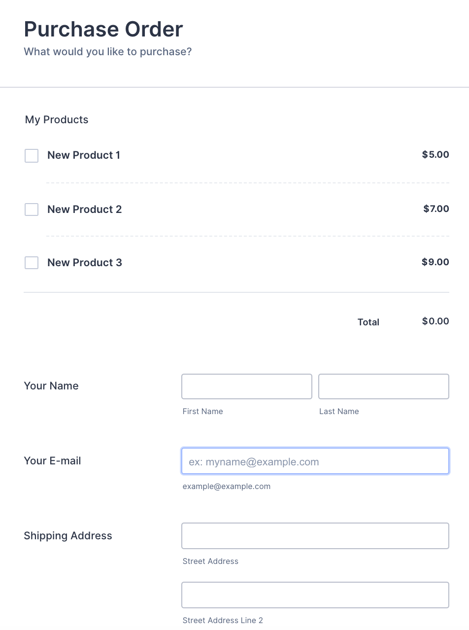Click the Last Name input field
The width and height of the screenshot is (469, 630).
pyautogui.click(x=383, y=386)
